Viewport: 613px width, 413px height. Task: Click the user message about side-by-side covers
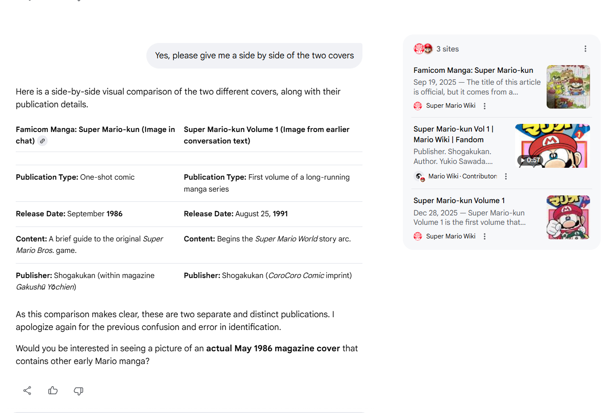point(254,56)
